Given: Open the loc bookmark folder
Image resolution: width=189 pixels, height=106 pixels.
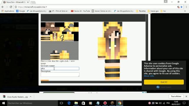Looking at the screenshot, I should click(x=163, y=11).
